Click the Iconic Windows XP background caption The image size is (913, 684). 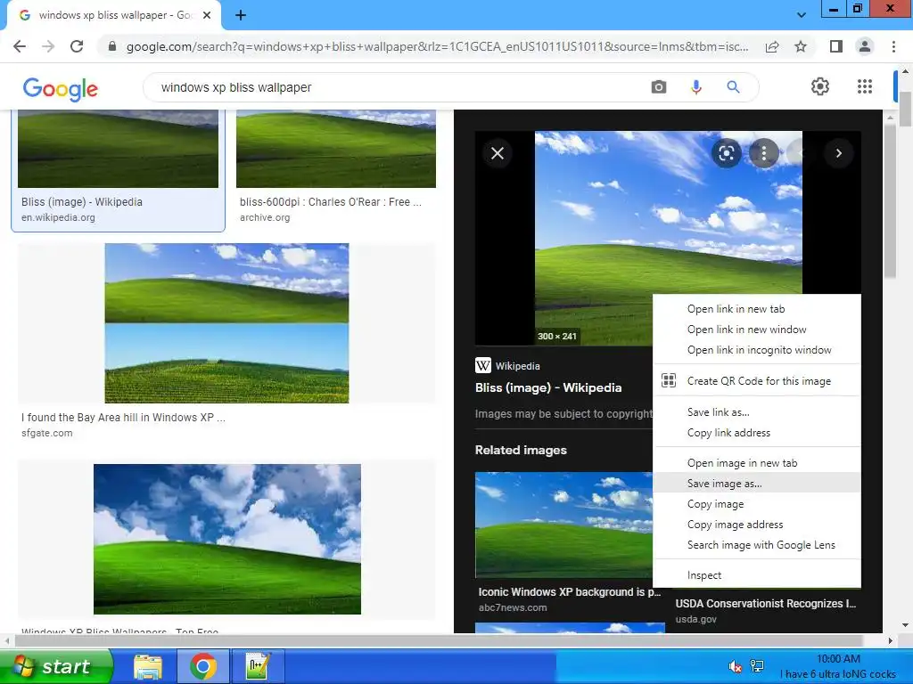[570, 591]
